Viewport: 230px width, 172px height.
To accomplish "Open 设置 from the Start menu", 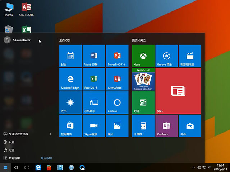I will coord(11,142).
